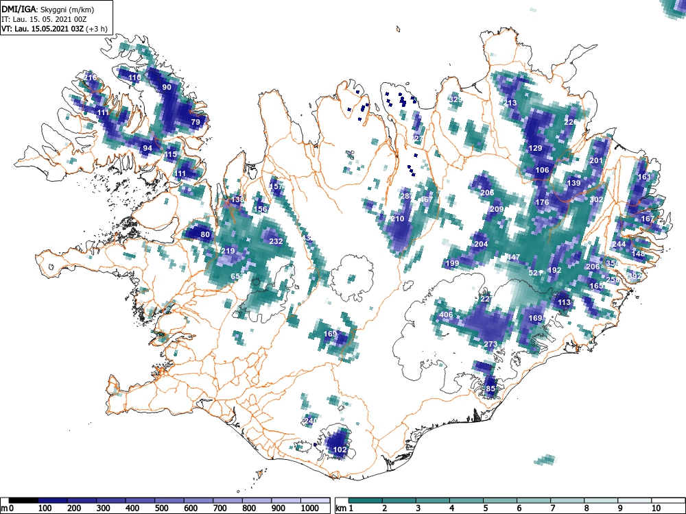Click the visibility value '232' on the map

276,241
